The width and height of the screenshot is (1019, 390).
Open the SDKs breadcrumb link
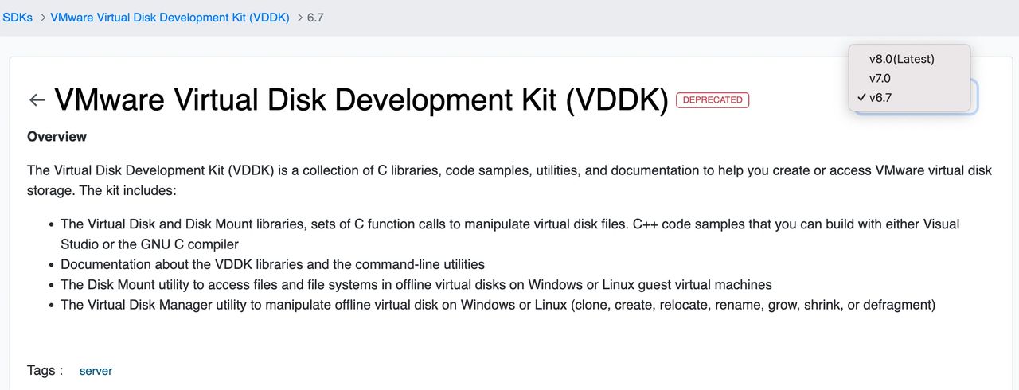[x=18, y=17]
